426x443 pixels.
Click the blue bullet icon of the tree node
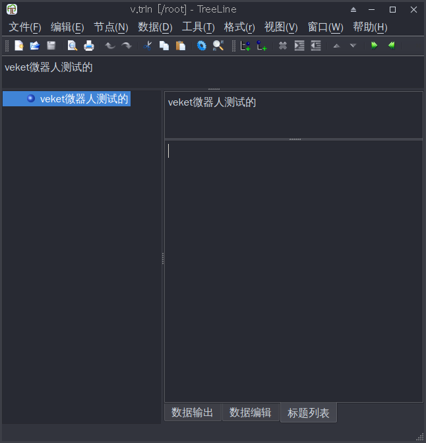31,98
